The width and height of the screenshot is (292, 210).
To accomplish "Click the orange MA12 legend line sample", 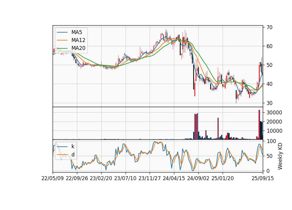I will (62, 40).
